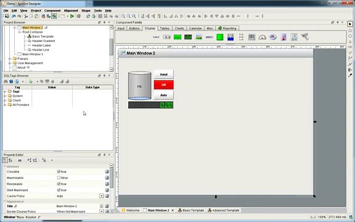Screen dimensions: 355x222
Task: Collapse the Behavior property group
Action: point(4,166)
